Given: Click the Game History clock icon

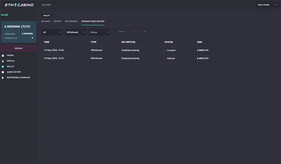Looking at the screenshot, I should pyautogui.click(x=3, y=72).
